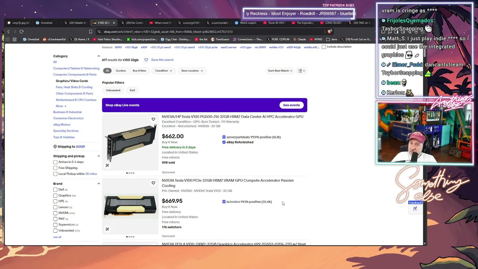Tick the Include description checkbox

point(324,47)
